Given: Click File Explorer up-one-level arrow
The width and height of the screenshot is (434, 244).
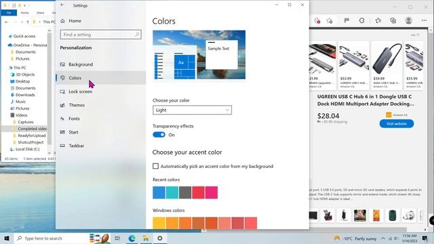Looking at the screenshot, I should (x=28, y=22).
